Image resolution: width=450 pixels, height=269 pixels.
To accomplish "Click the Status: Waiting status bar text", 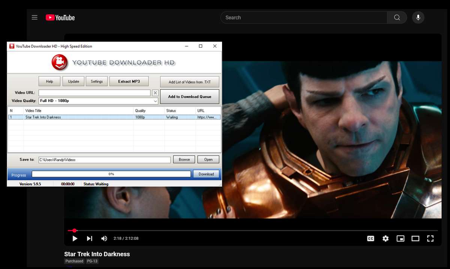I will pyautogui.click(x=96, y=184).
